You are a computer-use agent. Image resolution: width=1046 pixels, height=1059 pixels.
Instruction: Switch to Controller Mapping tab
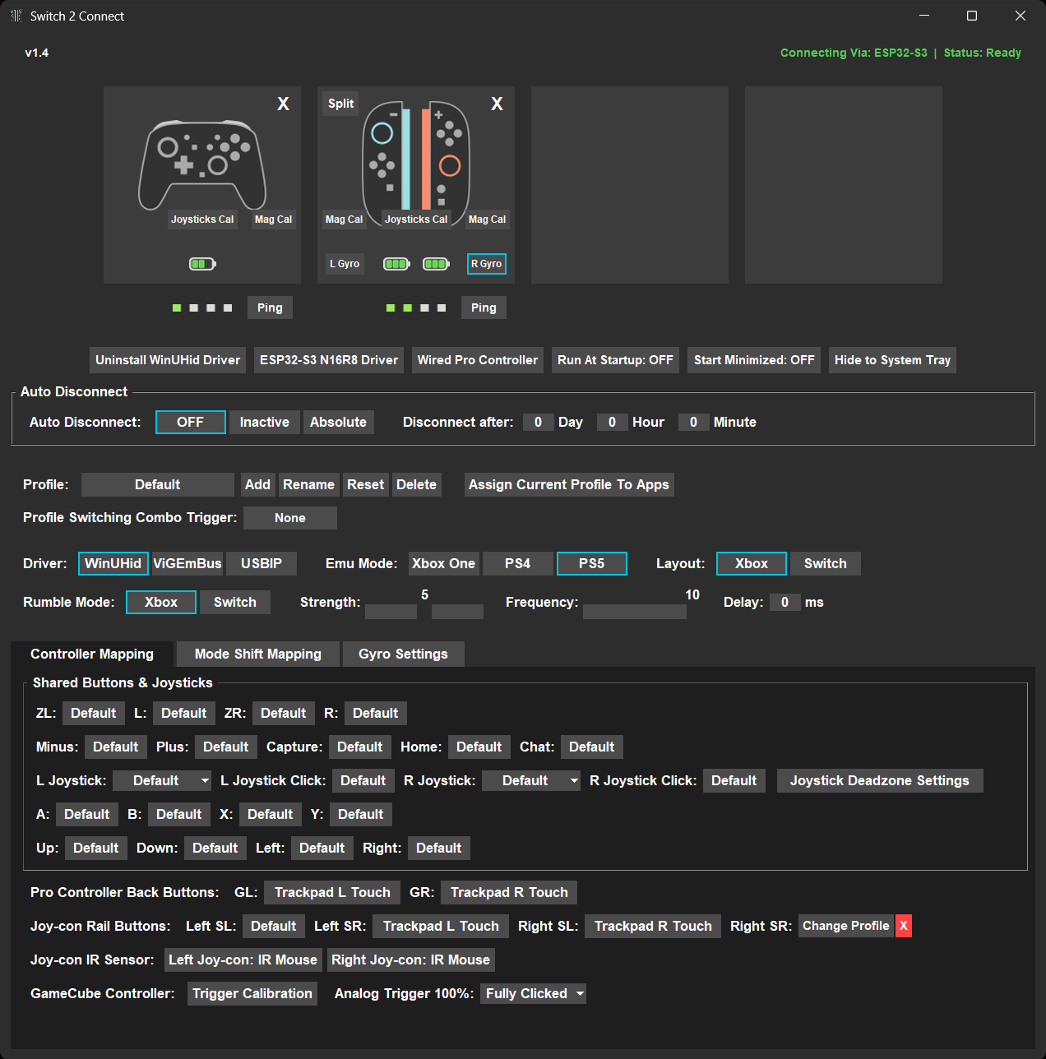(92, 654)
